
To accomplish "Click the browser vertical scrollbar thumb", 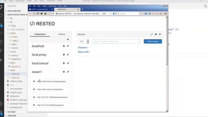I will tap(167, 41).
